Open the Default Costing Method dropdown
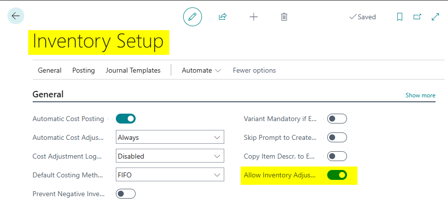The height and width of the screenshot is (210, 448). (x=170, y=175)
